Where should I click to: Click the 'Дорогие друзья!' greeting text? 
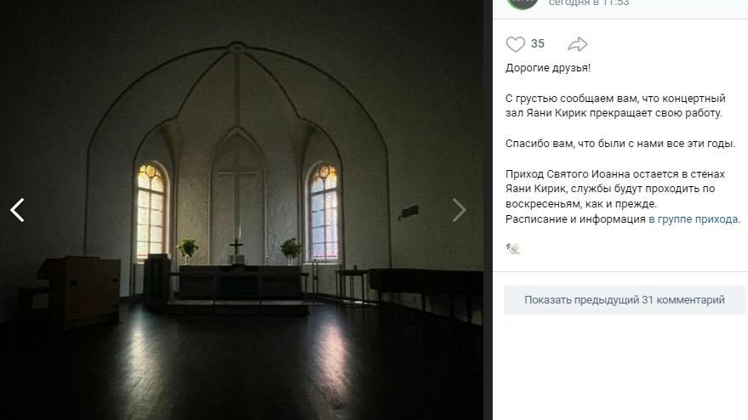pos(548,68)
